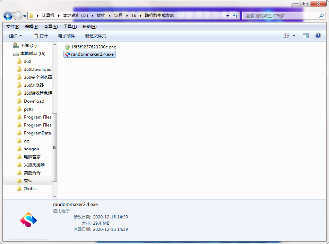Open the 工具(T) menu

[70, 27]
